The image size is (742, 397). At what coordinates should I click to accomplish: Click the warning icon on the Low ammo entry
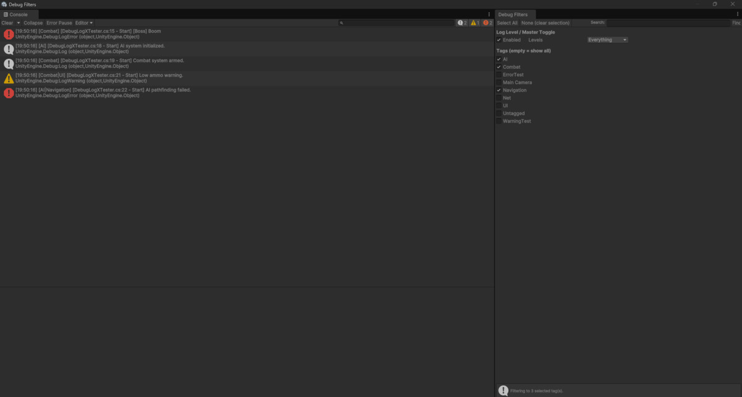8,78
